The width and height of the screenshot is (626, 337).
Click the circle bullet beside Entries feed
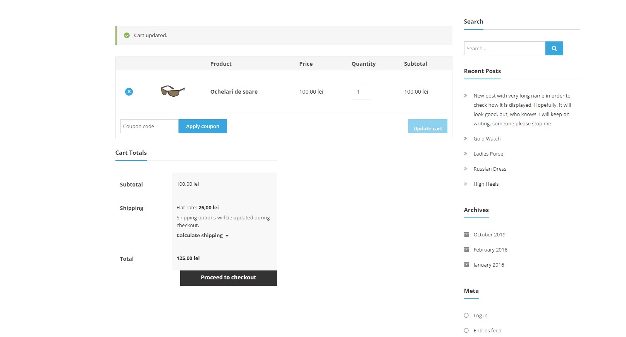coord(466,330)
